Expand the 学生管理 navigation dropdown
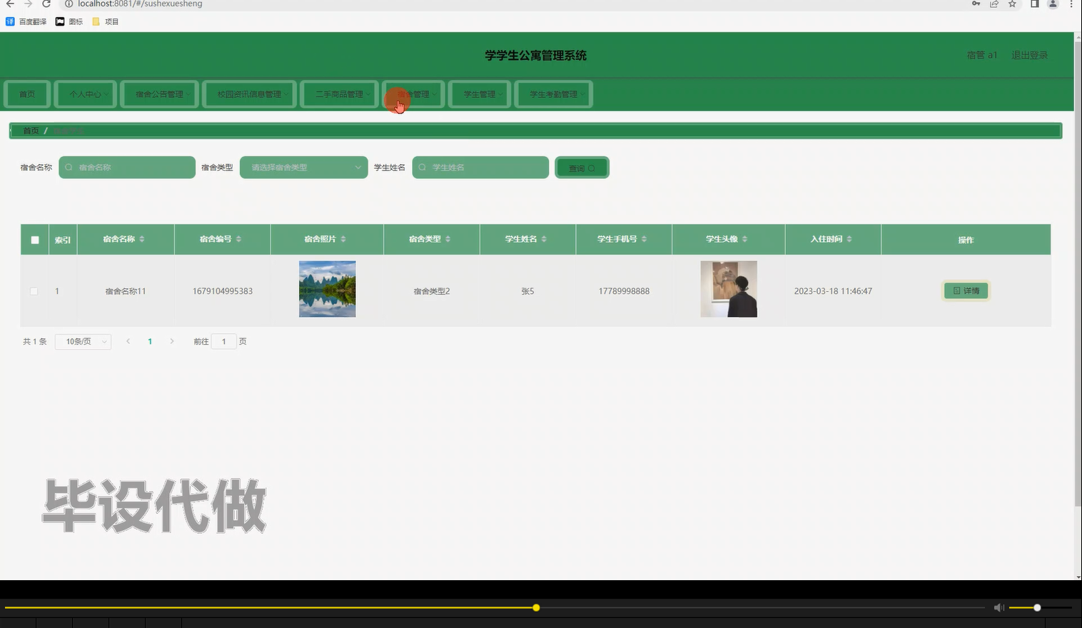 click(479, 93)
